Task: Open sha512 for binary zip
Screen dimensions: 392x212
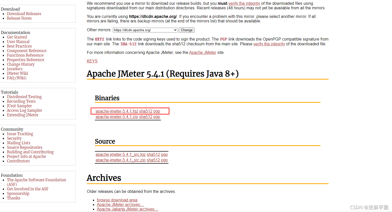Action: click(146, 117)
